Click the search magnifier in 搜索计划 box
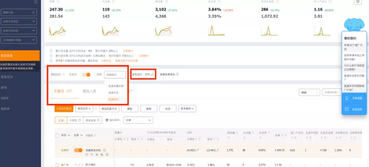 click(33, 13)
